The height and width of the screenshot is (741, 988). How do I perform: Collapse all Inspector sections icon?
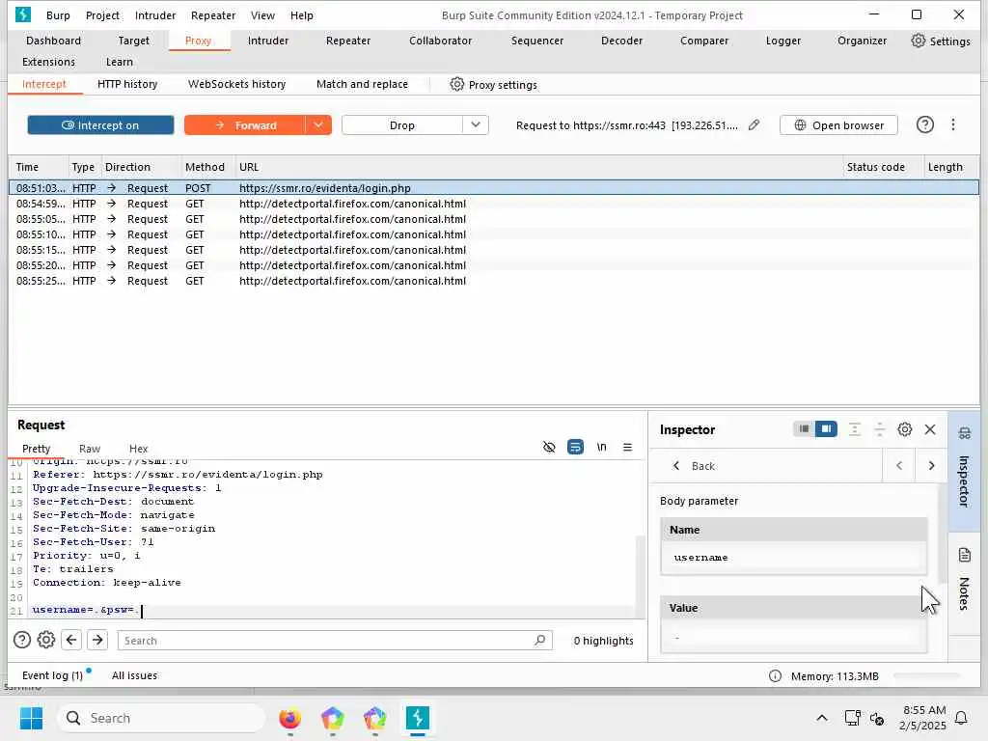coord(880,429)
